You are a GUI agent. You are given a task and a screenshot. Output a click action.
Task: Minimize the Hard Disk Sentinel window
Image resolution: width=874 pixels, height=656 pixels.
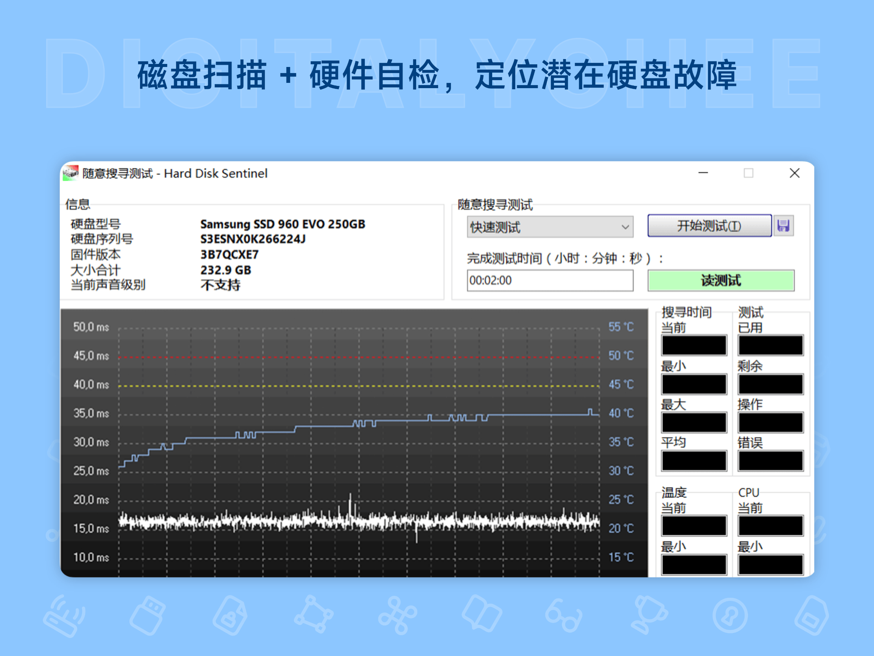(x=703, y=173)
